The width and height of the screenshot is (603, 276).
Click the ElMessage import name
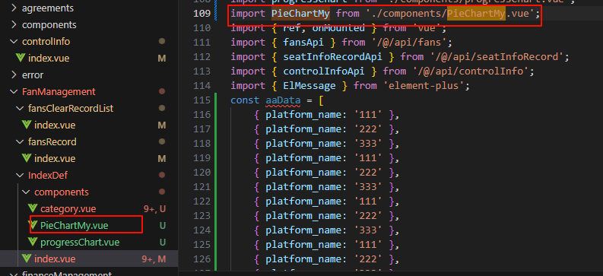click(x=309, y=85)
